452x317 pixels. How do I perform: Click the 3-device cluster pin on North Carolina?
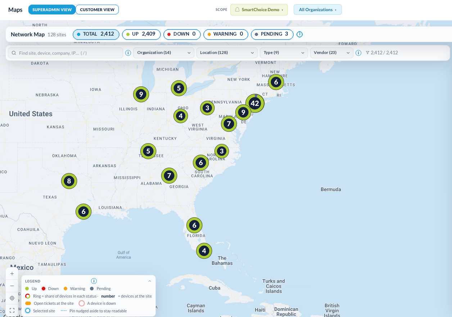(x=222, y=151)
